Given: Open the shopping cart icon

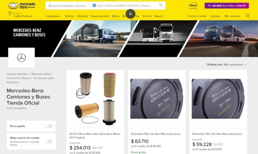Looking at the screenshot, I should 247,16.
